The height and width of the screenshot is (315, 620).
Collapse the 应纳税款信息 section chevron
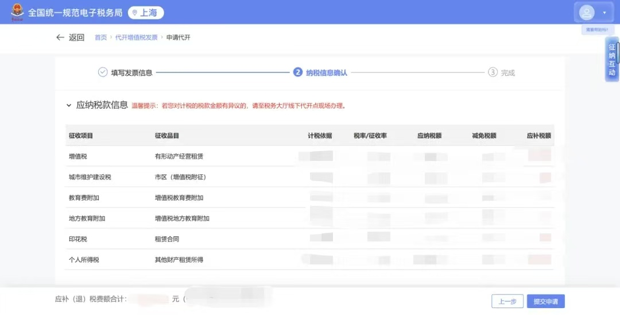click(69, 105)
